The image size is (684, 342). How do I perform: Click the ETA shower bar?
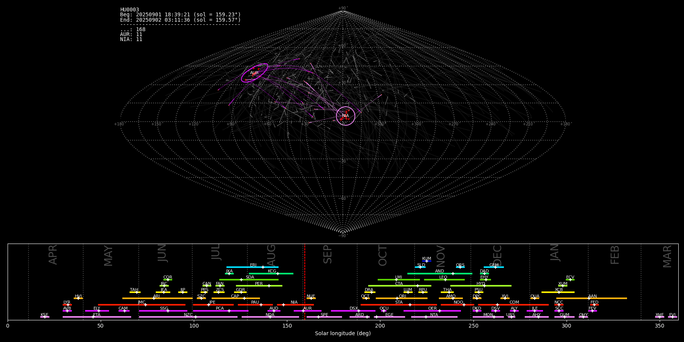coord(97,317)
